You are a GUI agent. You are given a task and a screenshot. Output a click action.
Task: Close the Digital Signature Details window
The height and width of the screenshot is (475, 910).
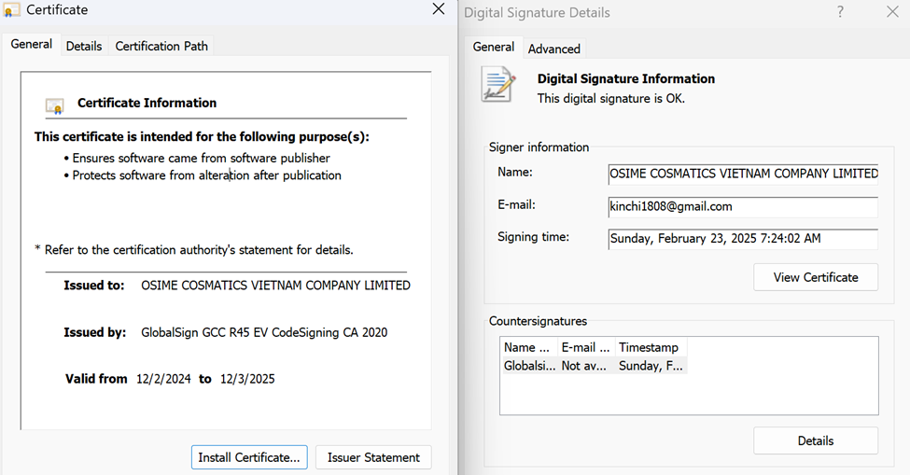892,11
